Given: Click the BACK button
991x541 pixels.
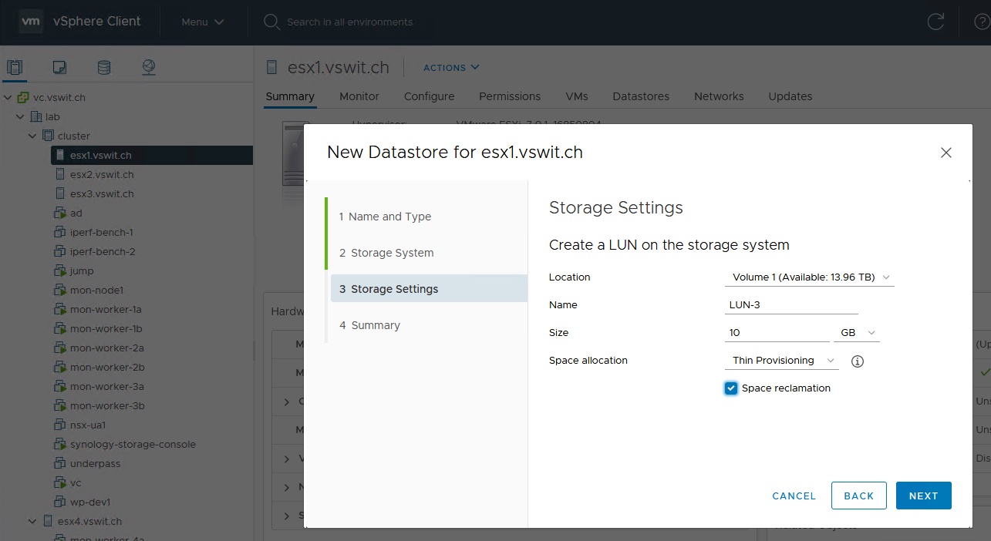Looking at the screenshot, I should pyautogui.click(x=858, y=496).
